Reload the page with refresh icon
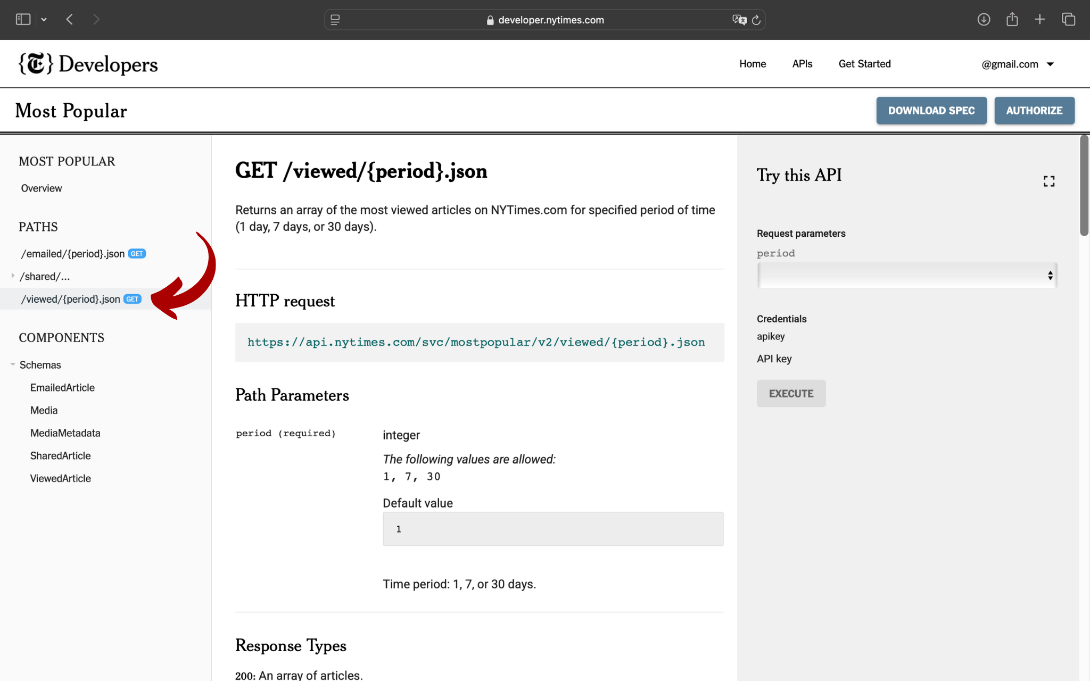Viewport: 1090px width, 681px height. click(x=756, y=20)
